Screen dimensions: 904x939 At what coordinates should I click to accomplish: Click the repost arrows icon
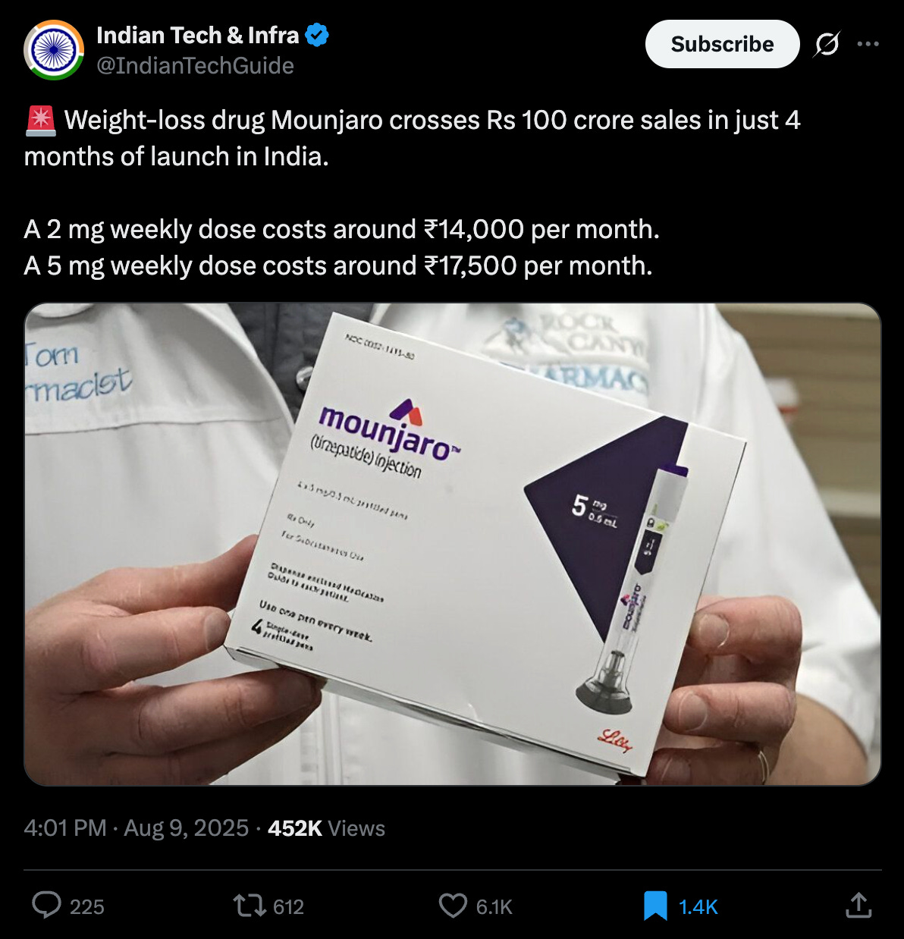(x=249, y=906)
